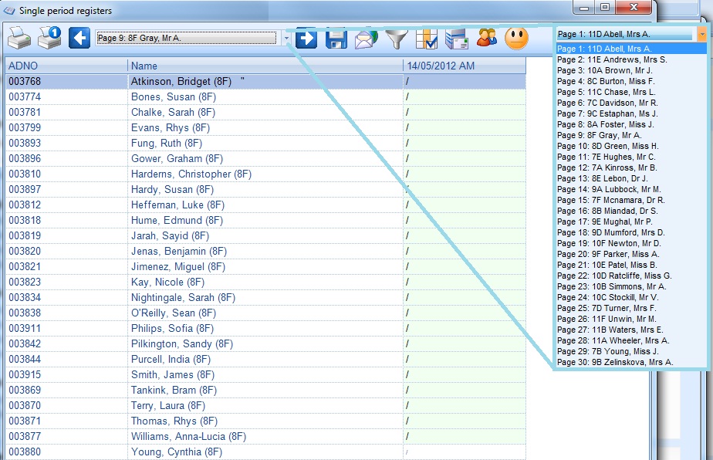This screenshot has width=713, height=460.
Task: Select Page 28: 11A Wheeler, Mrs A.
Action: 631,340
